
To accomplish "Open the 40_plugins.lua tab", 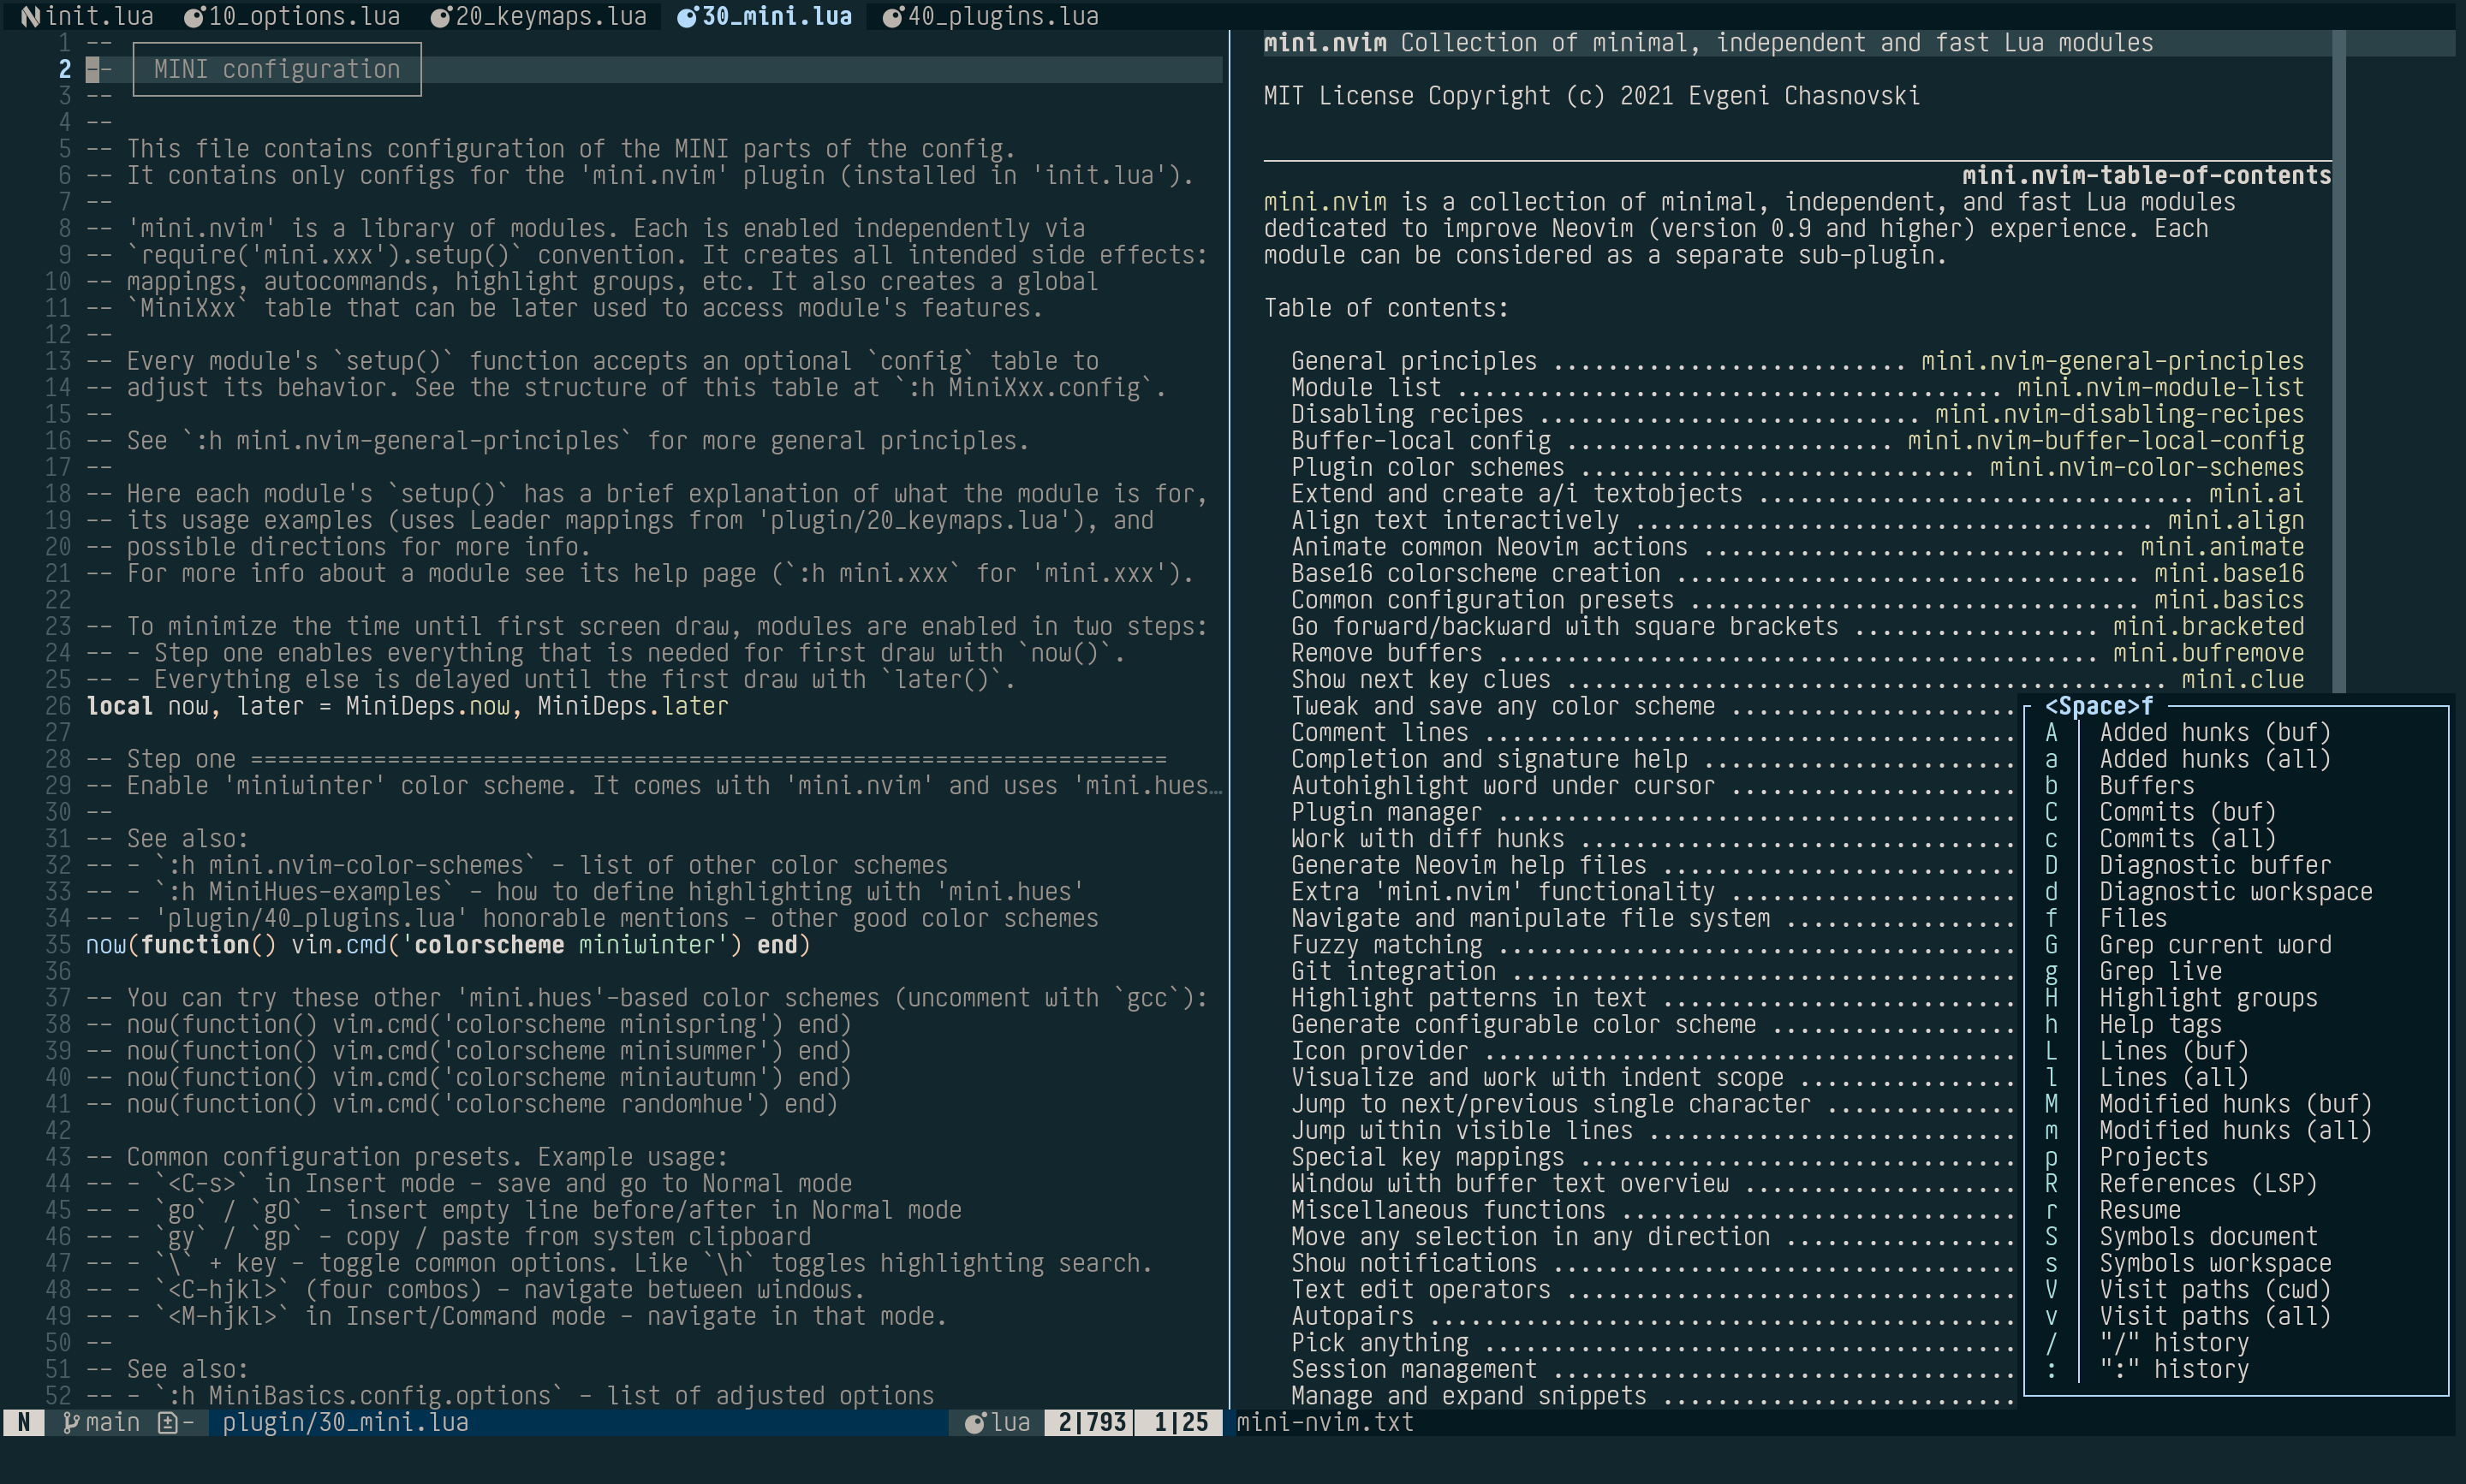I will pos(1003,16).
